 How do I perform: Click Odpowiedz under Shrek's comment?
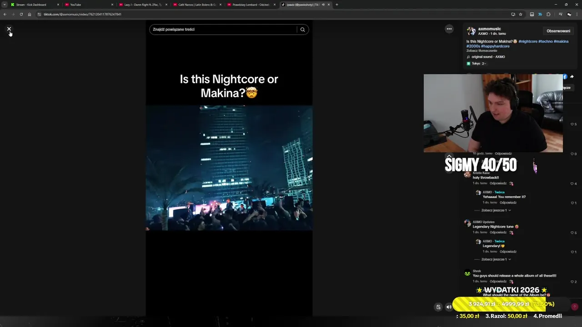498,282
